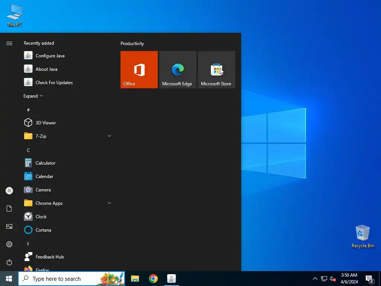381x286 pixels.
Task: Launch Cortana from the app list
Action: [68, 230]
